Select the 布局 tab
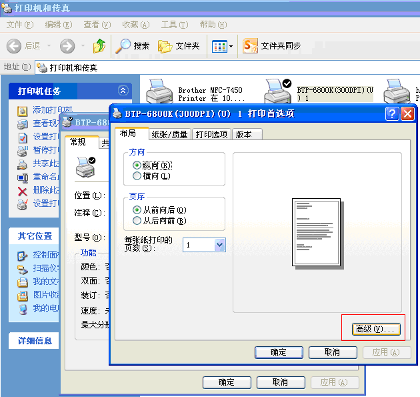 tap(131, 133)
